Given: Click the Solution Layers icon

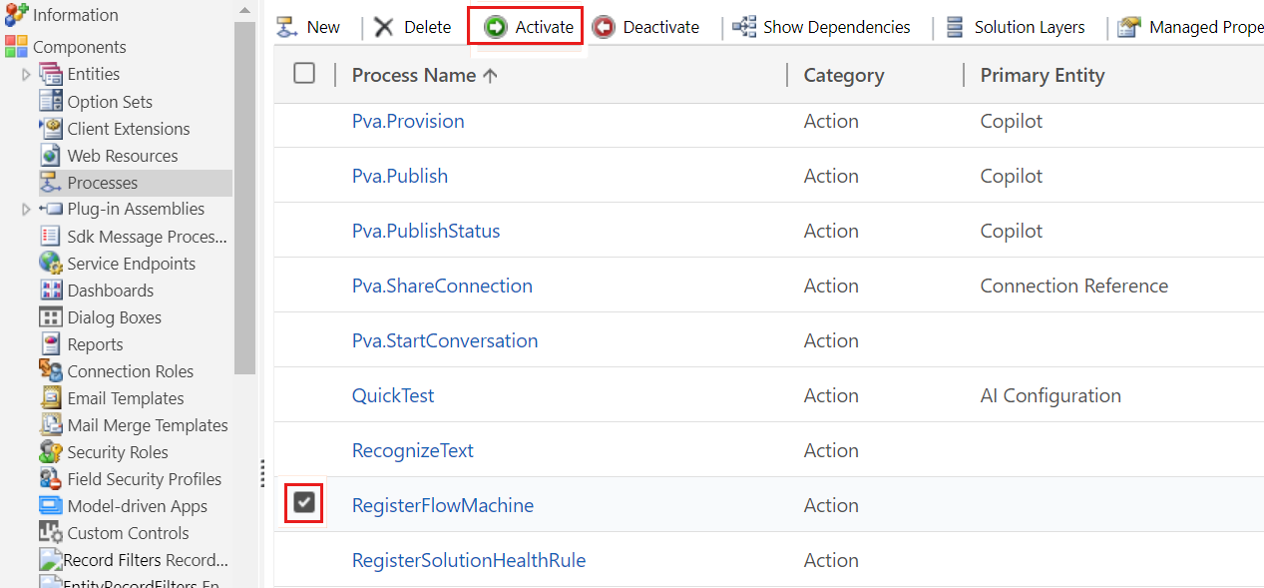Looking at the screenshot, I should coord(956,27).
